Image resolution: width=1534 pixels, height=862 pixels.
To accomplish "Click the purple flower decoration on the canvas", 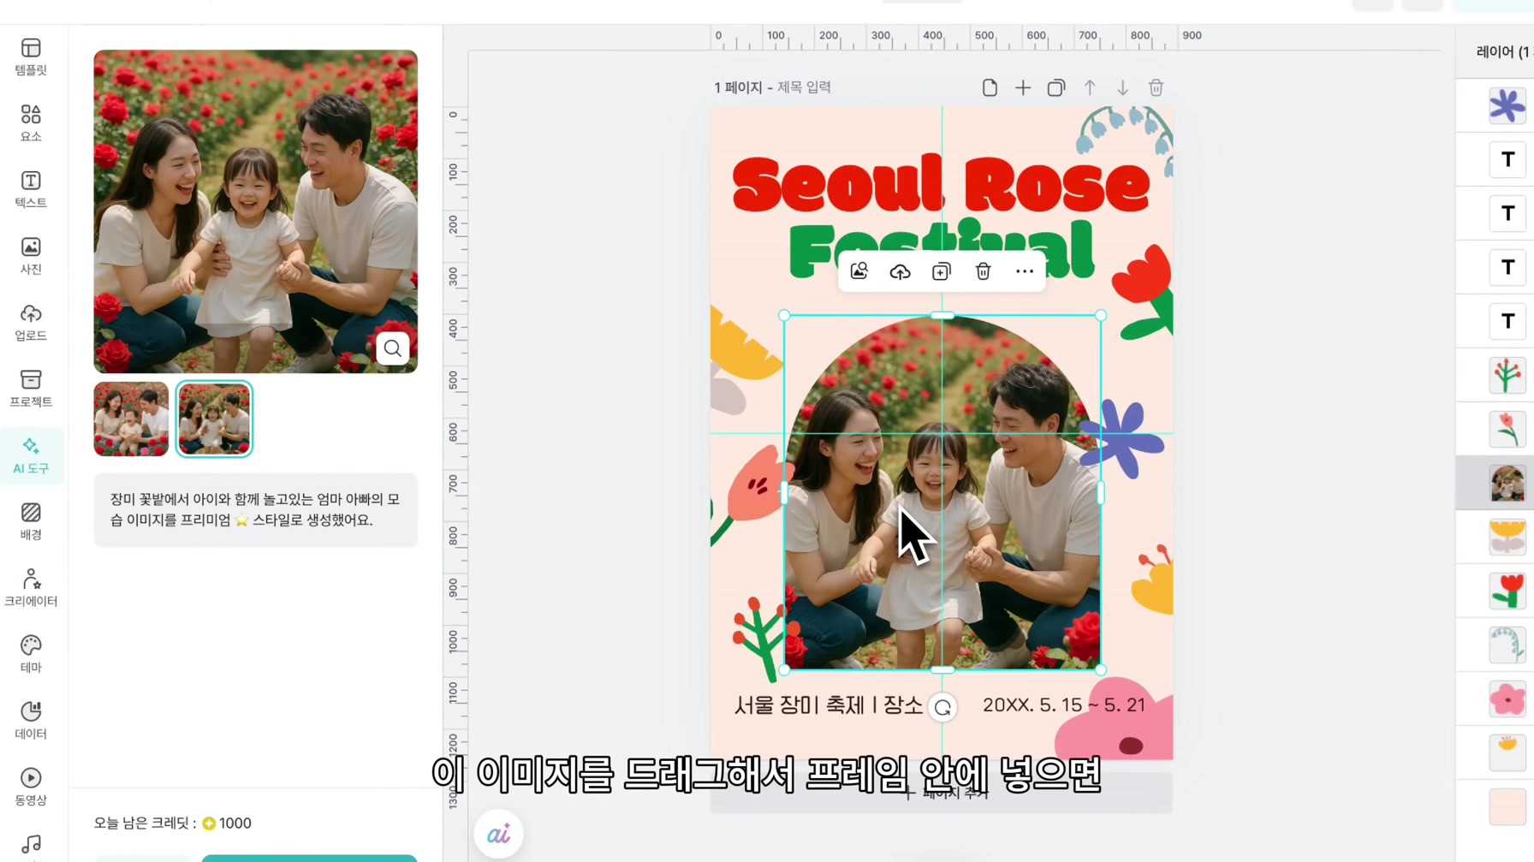I will tap(1122, 437).
